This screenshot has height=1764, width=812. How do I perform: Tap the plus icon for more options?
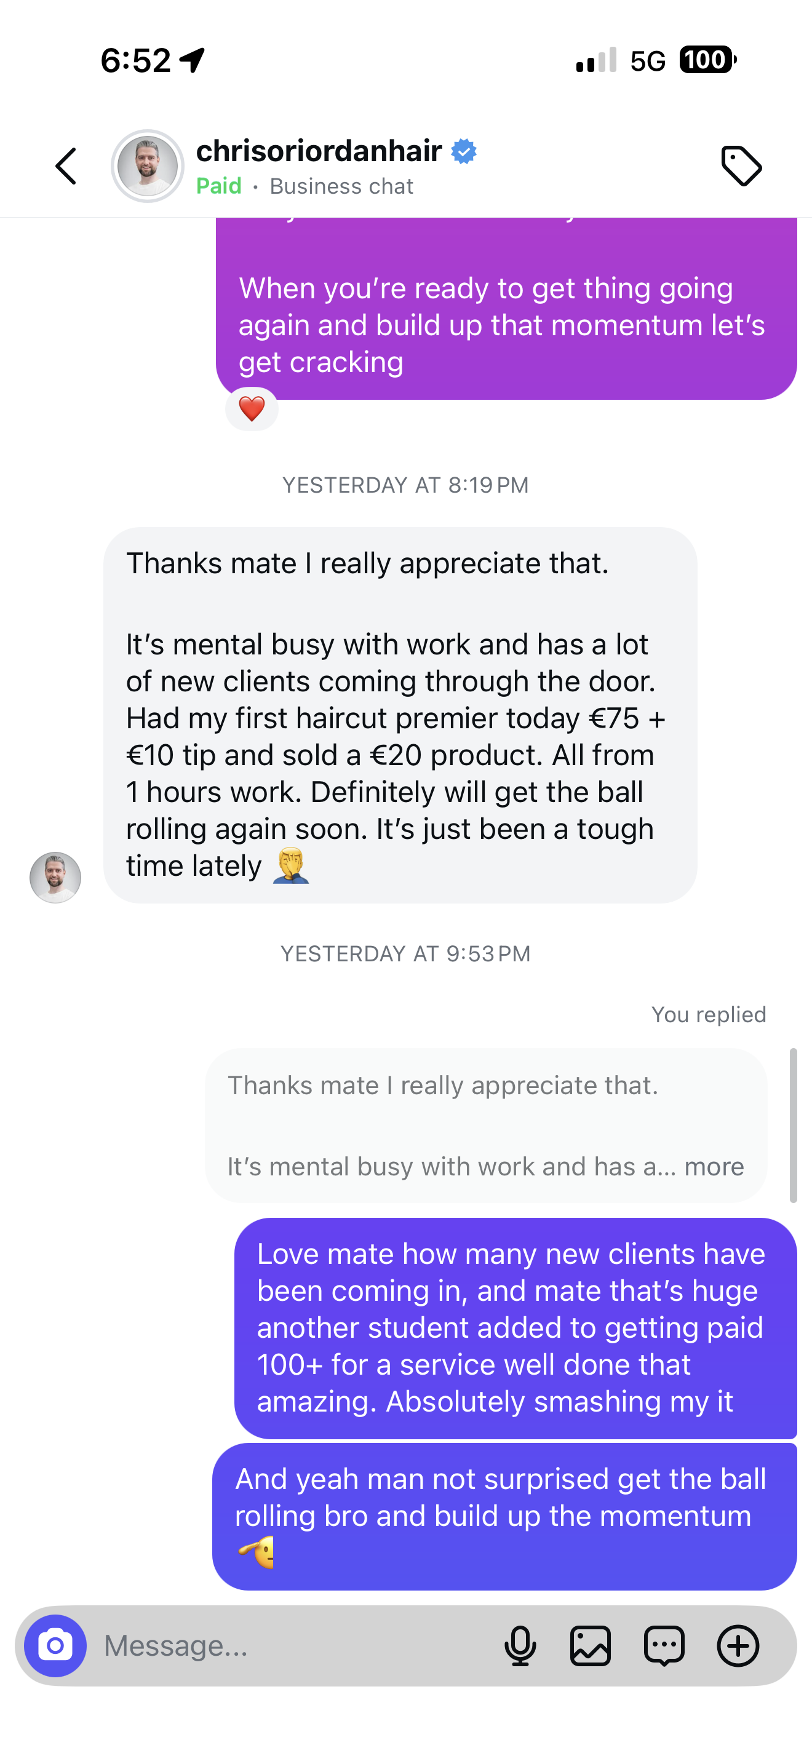(738, 1647)
